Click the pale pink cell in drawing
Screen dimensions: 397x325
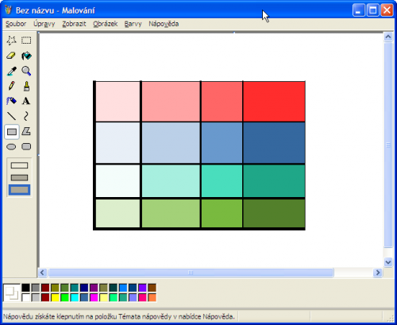click(x=118, y=102)
